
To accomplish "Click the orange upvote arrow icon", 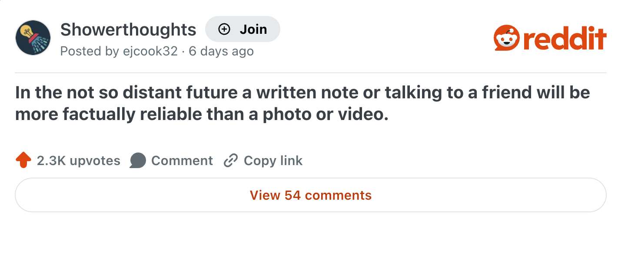I will point(23,161).
